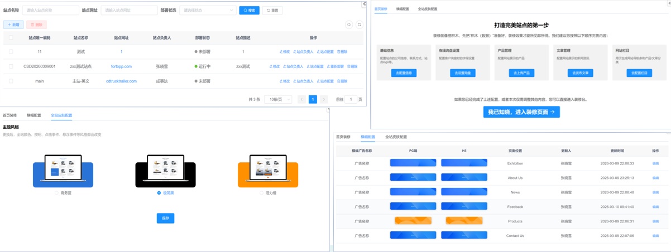Switch to 首页装修 tab in the banner table panel
The width and height of the screenshot is (671, 252).
(x=343, y=137)
